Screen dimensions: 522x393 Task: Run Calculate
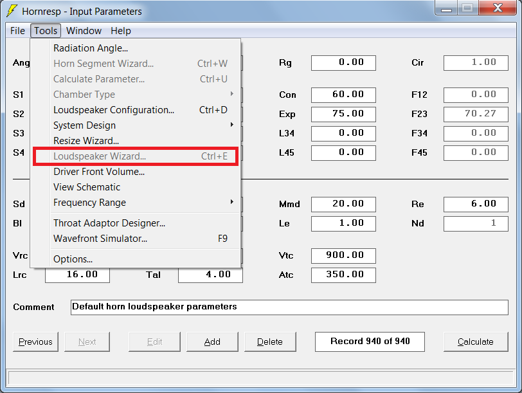(476, 342)
